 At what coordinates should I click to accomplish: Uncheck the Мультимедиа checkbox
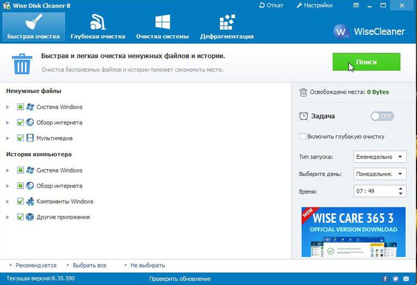(x=20, y=138)
